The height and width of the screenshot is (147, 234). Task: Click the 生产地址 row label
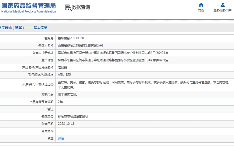(x=47, y=60)
